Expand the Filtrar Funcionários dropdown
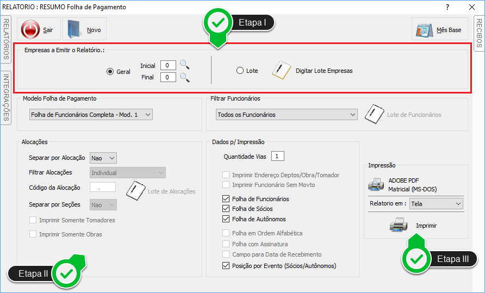This screenshot has width=485, height=293. [285, 115]
